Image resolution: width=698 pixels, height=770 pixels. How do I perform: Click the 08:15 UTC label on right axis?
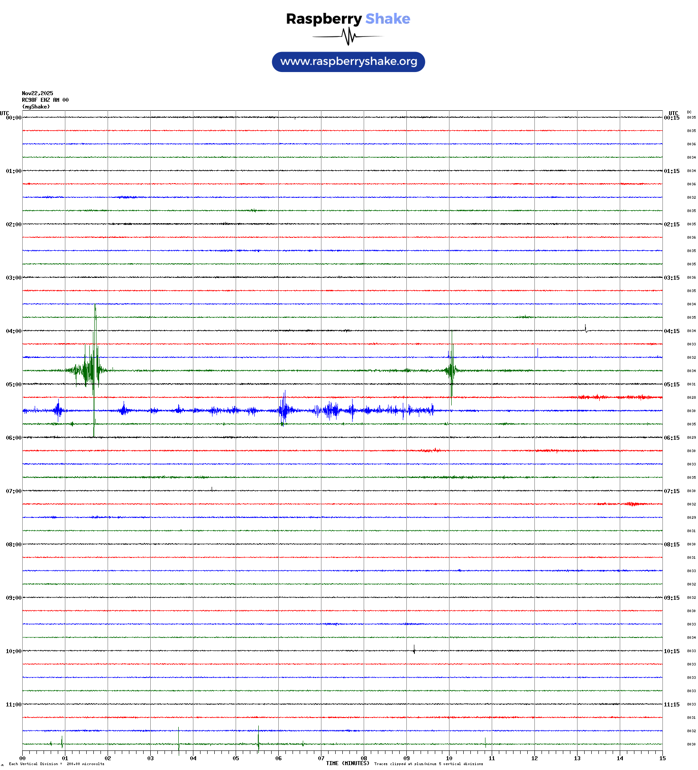tap(671, 545)
